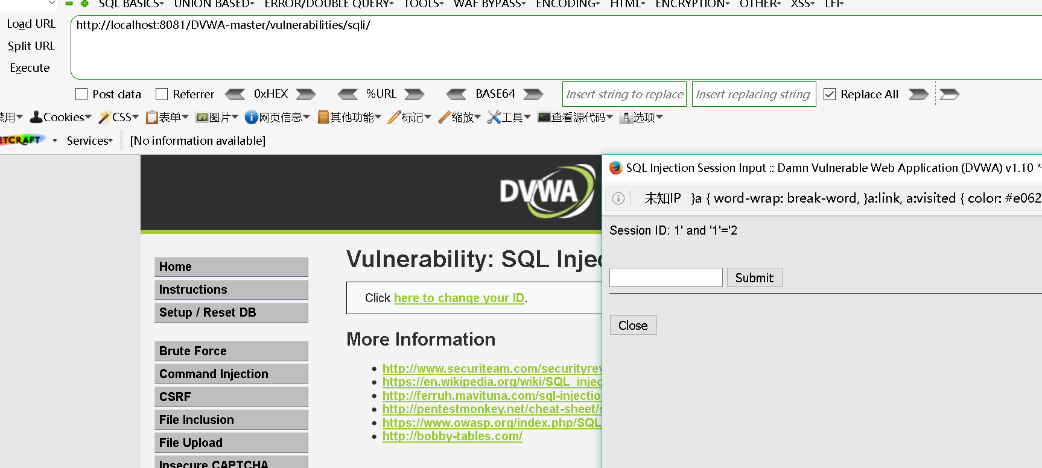Open Instructions in DVWA sidebar

231,289
